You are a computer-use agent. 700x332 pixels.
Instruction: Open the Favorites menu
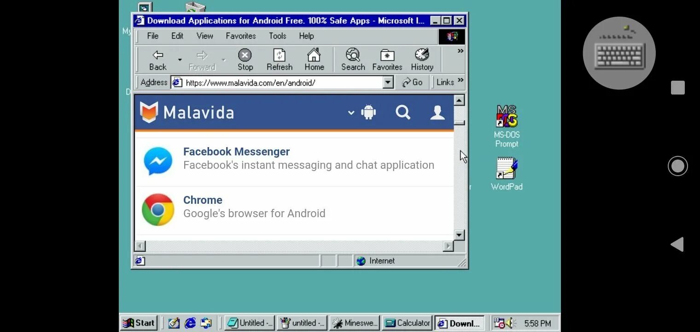[x=241, y=36]
